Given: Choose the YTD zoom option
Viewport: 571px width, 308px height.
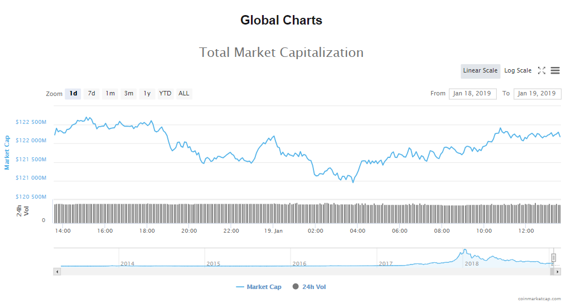Looking at the screenshot, I should 165,94.
